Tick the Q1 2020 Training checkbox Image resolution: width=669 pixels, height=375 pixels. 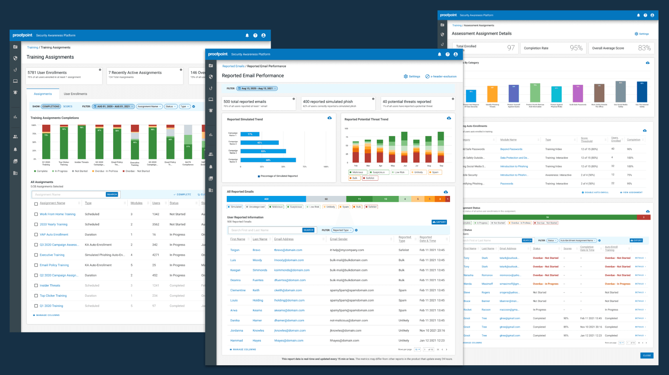(x=36, y=306)
